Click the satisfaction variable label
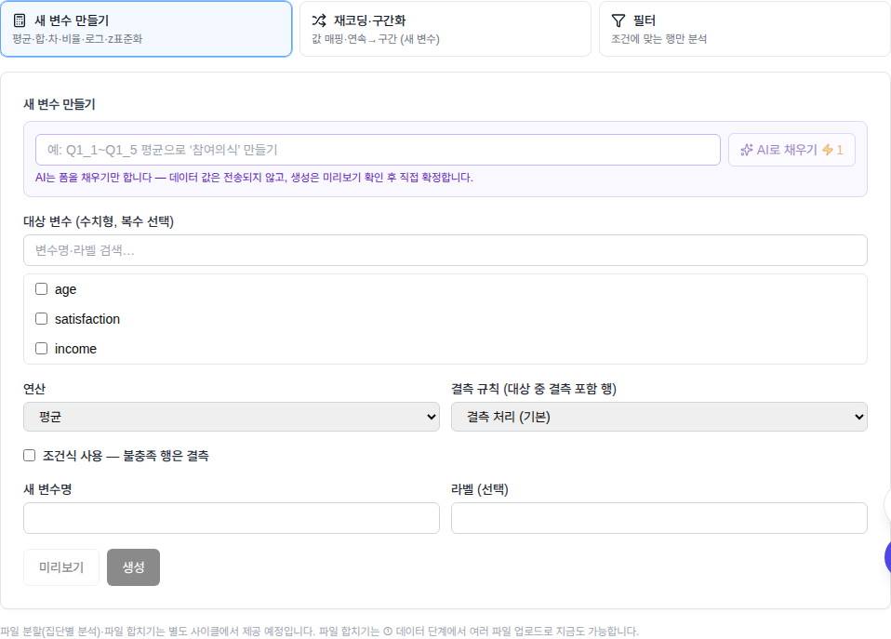Viewport: 891px width, 639px height. [86, 319]
